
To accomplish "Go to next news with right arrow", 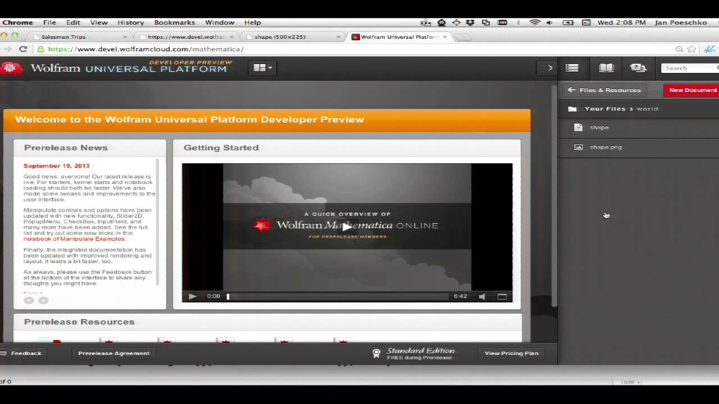I will click(x=43, y=300).
